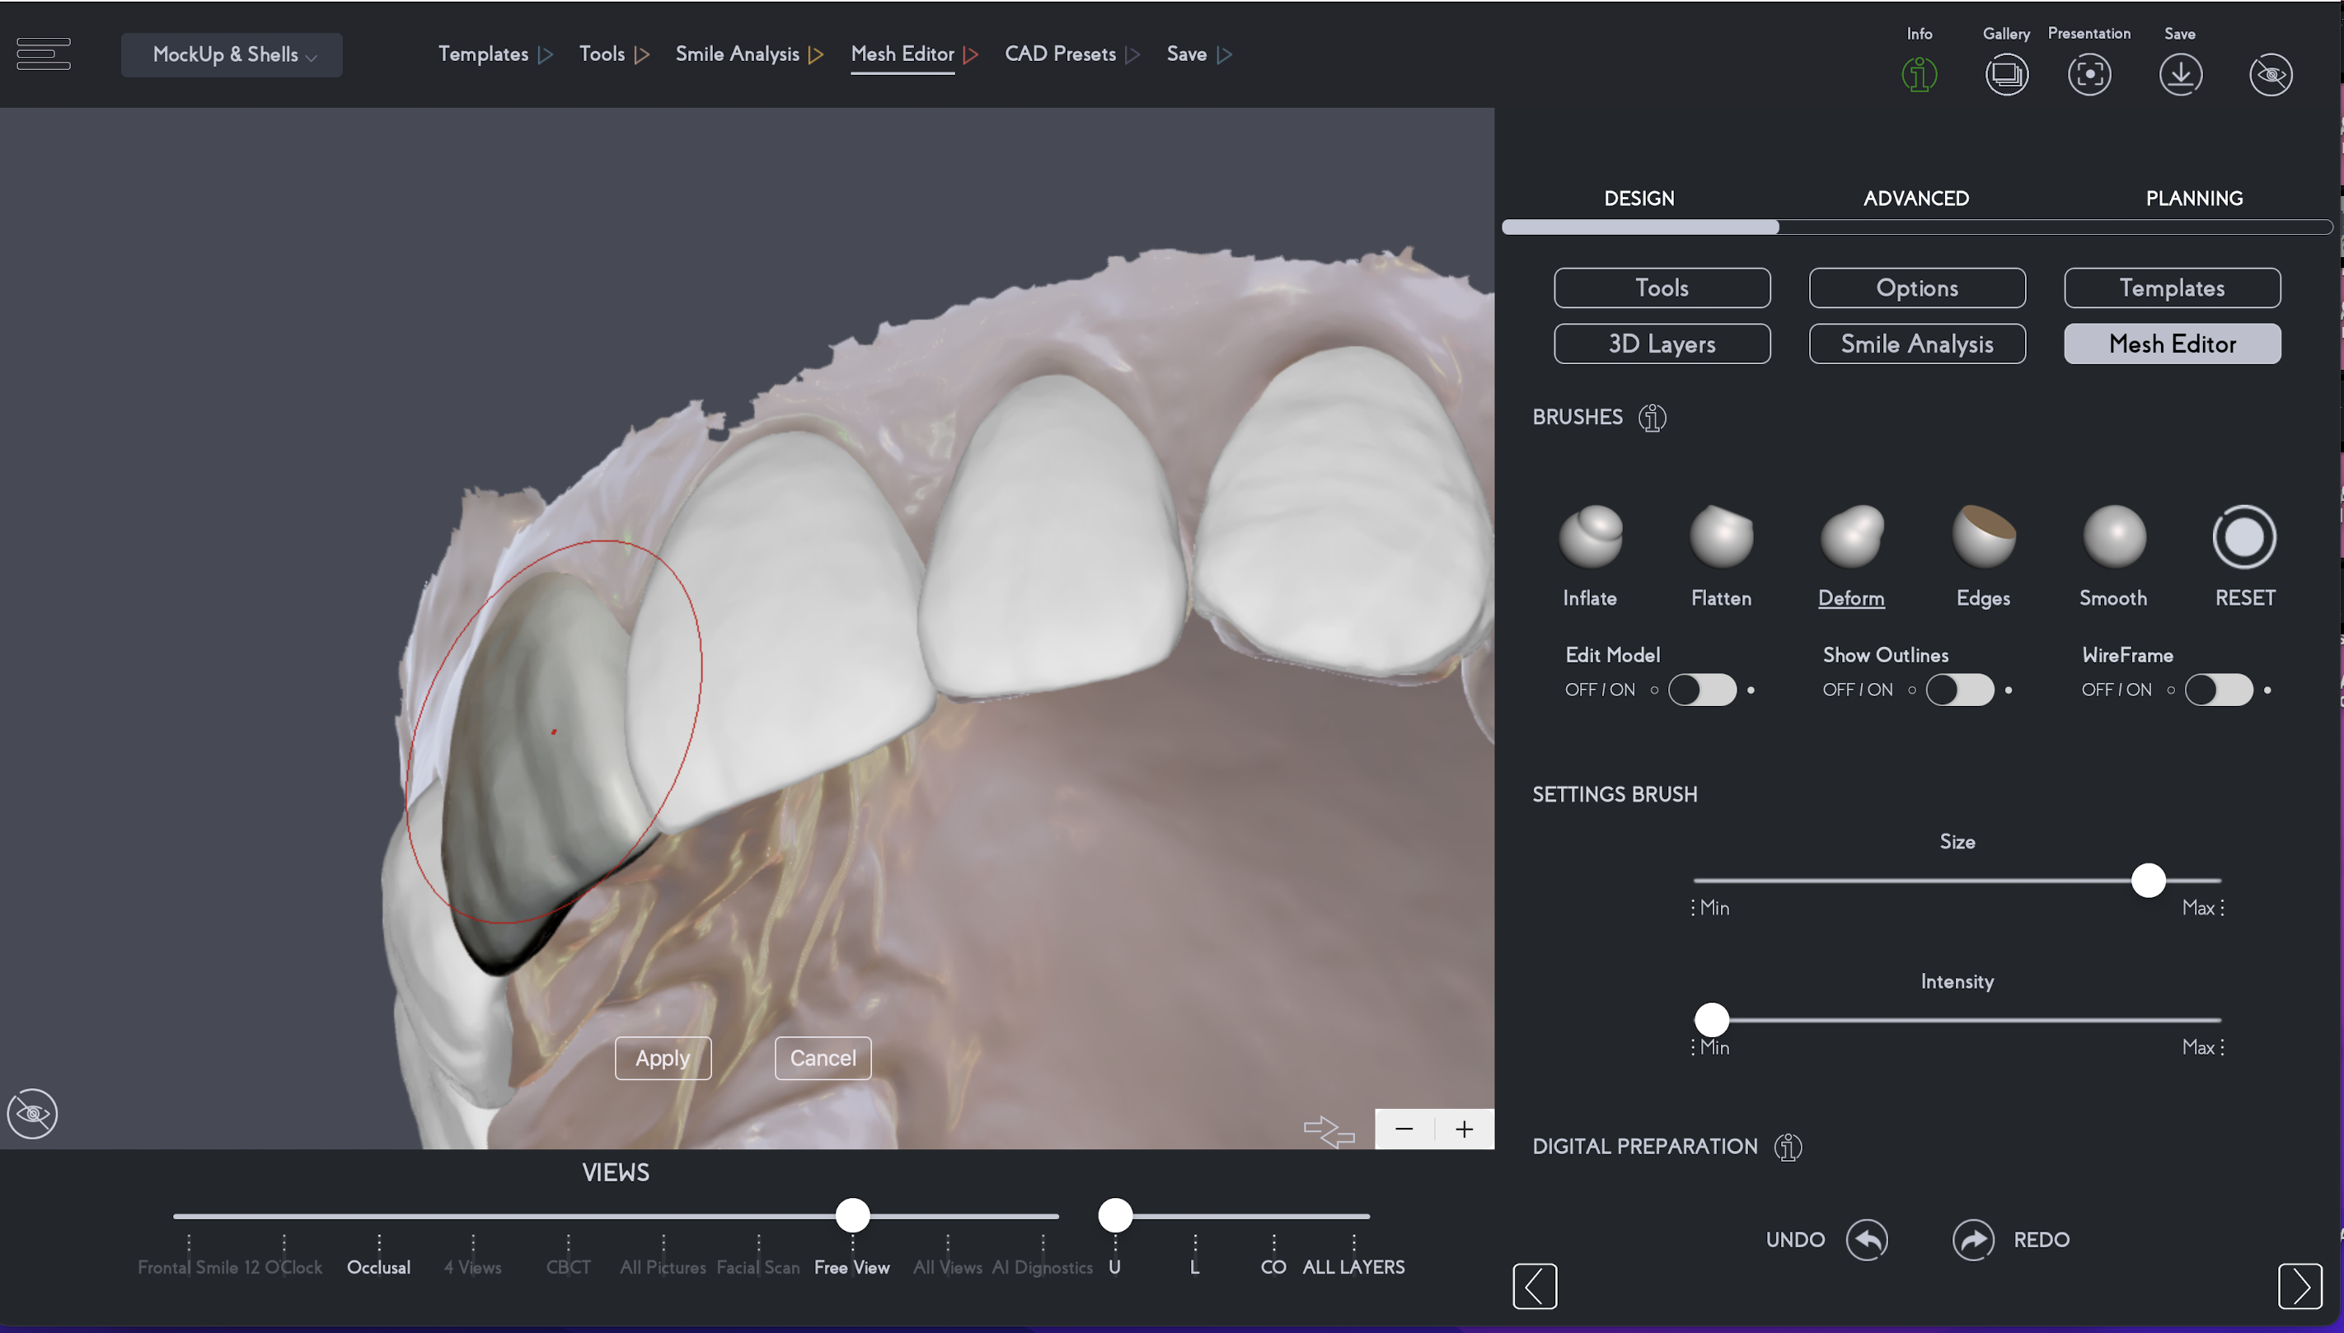This screenshot has height=1333, width=2344.
Task: Pick the Smooth brush
Action: pyautogui.click(x=2113, y=537)
